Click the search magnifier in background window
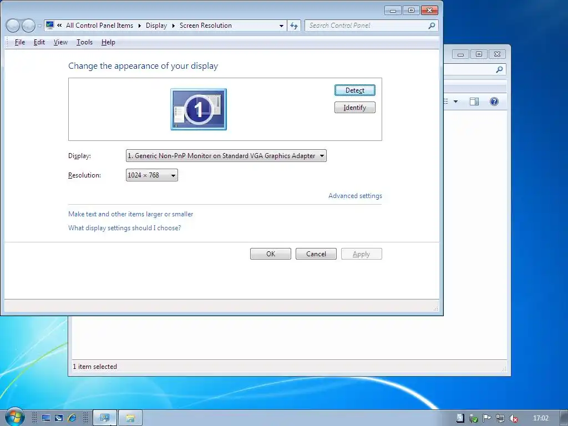568x426 pixels. click(x=499, y=69)
